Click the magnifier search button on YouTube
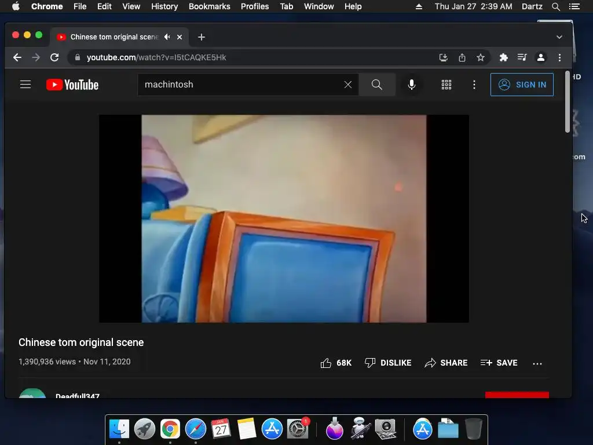Screen dimensions: 593x445 [x=376, y=85]
